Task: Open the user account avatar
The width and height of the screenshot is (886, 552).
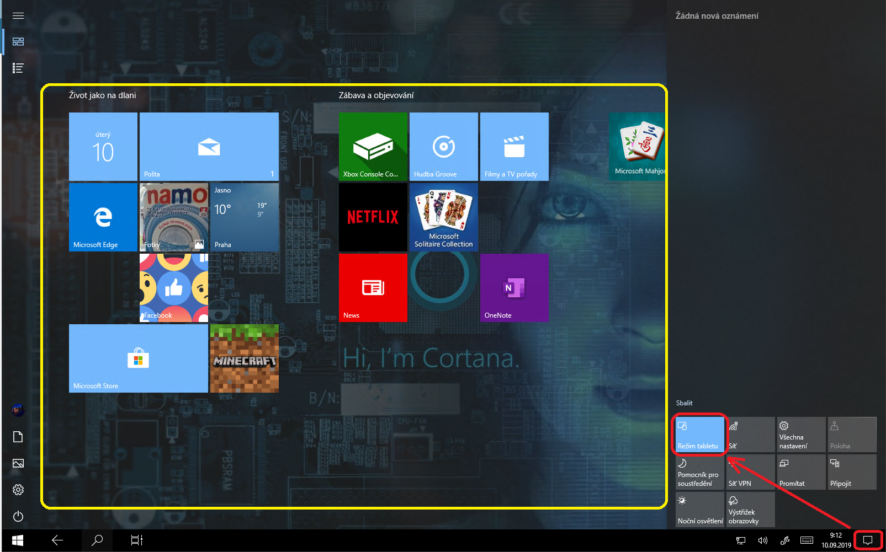Action: coord(18,410)
